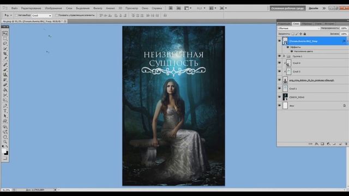Open the Screen Mode dropdown
This screenshot has height=196, width=349.
coord(223,8)
